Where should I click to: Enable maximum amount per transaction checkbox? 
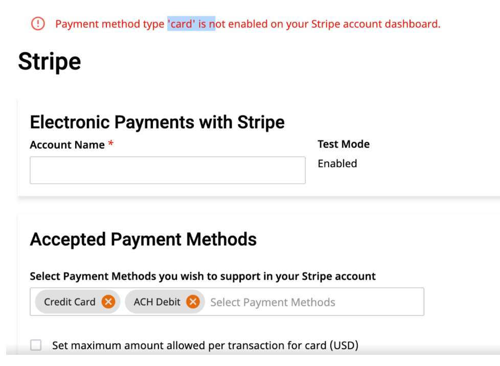[36, 346]
